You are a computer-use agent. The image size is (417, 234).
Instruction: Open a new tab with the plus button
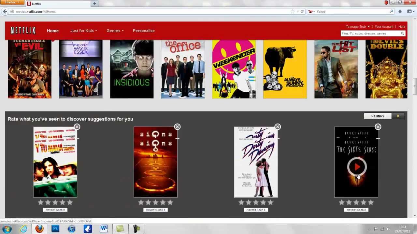(x=94, y=4)
